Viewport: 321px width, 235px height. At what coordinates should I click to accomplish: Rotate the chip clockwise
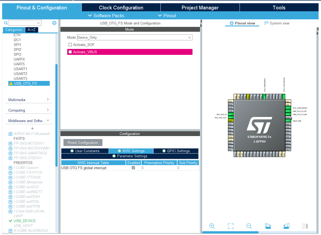tap(268, 226)
